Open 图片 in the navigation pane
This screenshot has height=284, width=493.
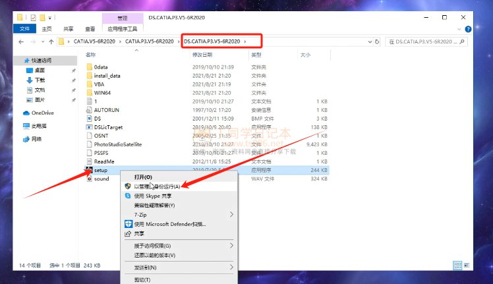pyautogui.click(x=40, y=99)
